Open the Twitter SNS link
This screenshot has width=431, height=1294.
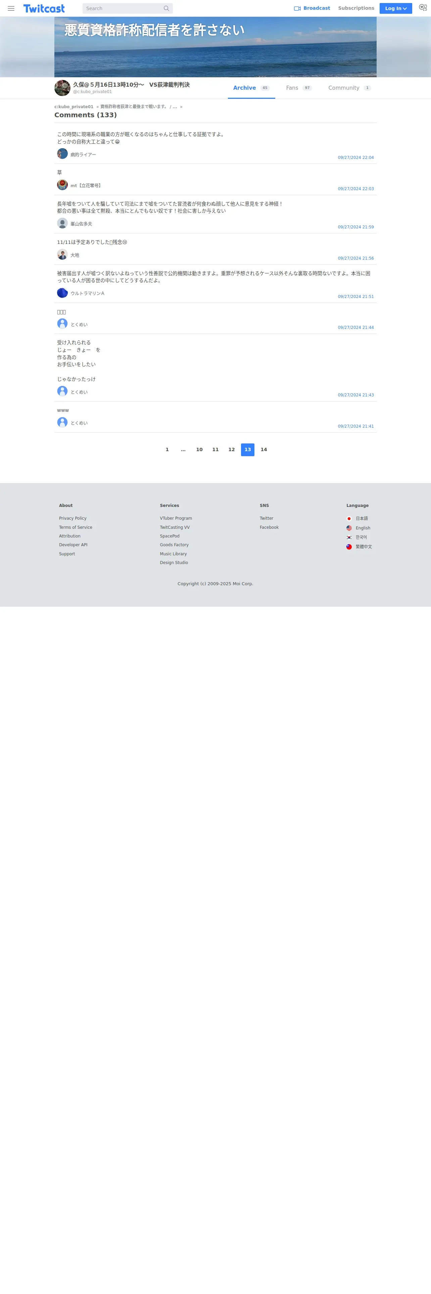(267, 518)
